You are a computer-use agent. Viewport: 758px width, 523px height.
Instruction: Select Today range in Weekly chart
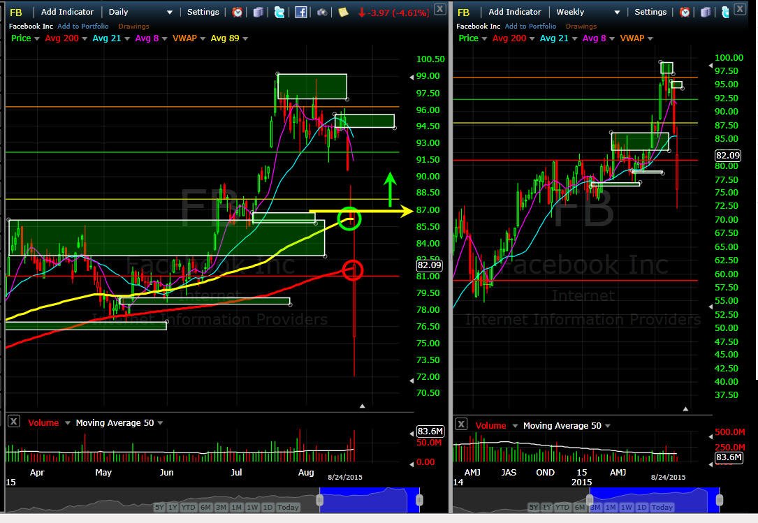tap(662, 507)
